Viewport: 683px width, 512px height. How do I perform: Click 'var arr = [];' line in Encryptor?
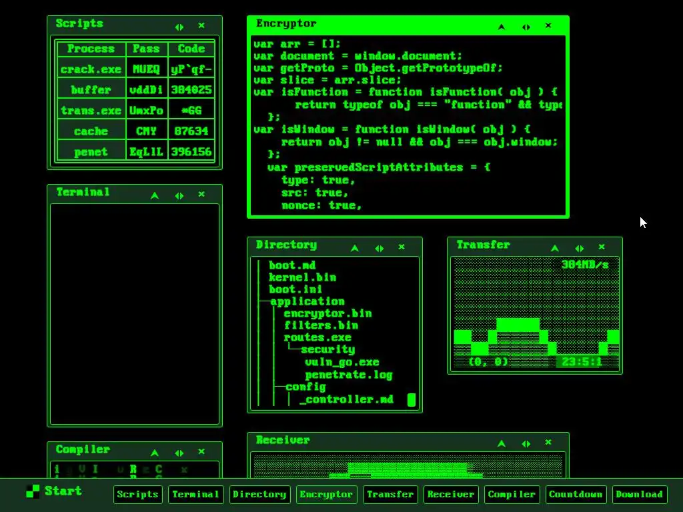coord(297,44)
